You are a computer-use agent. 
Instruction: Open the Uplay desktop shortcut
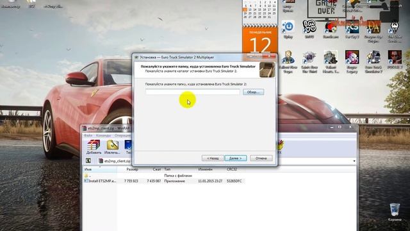pyautogui.click(x=288, y=30)
